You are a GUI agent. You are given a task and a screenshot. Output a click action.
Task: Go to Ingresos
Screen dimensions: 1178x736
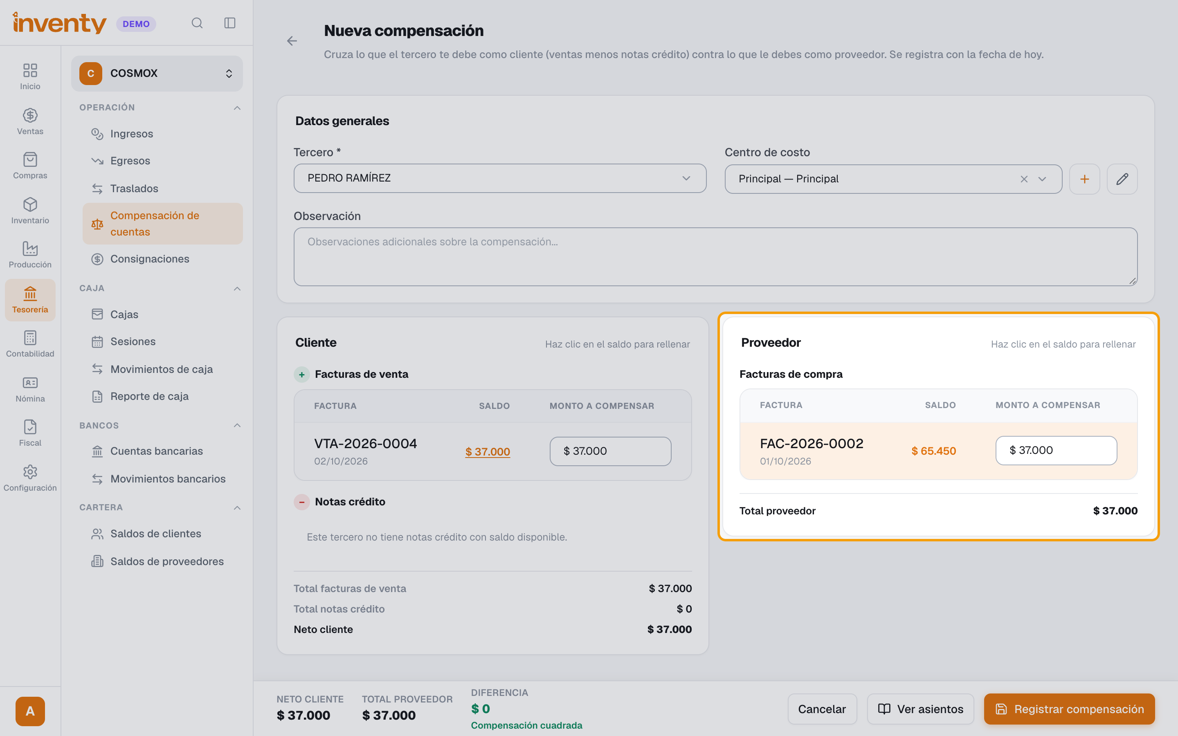click(162, 134)
